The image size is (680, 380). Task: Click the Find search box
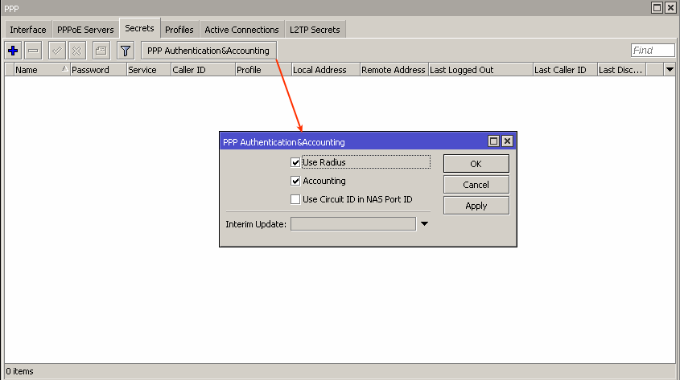click(x=652, y=51)
